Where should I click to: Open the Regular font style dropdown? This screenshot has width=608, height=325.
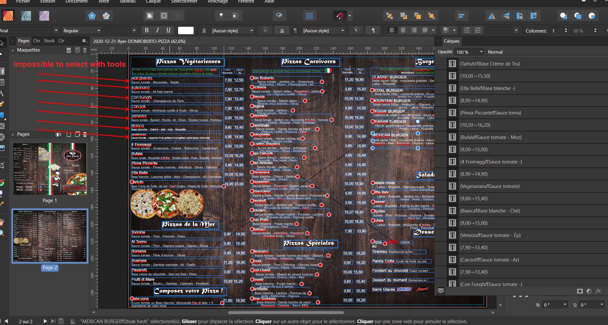pyautogui.click(x=82, y=30)
